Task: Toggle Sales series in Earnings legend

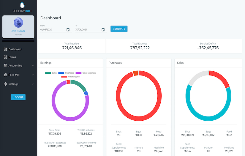Action: click(51, 73)
